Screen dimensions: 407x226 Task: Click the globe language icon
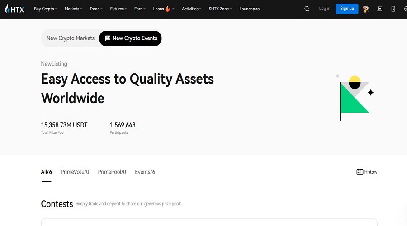[x=405, y=9]
